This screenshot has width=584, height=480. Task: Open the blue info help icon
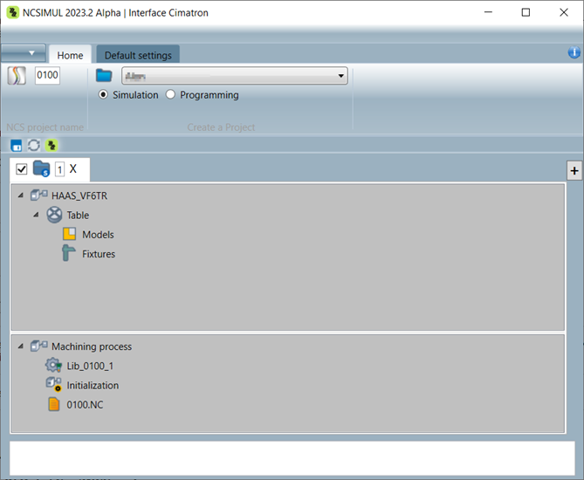[x=574, y=52]
